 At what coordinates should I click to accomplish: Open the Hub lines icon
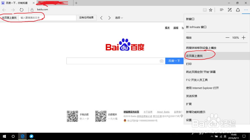[x=221, y=10]
